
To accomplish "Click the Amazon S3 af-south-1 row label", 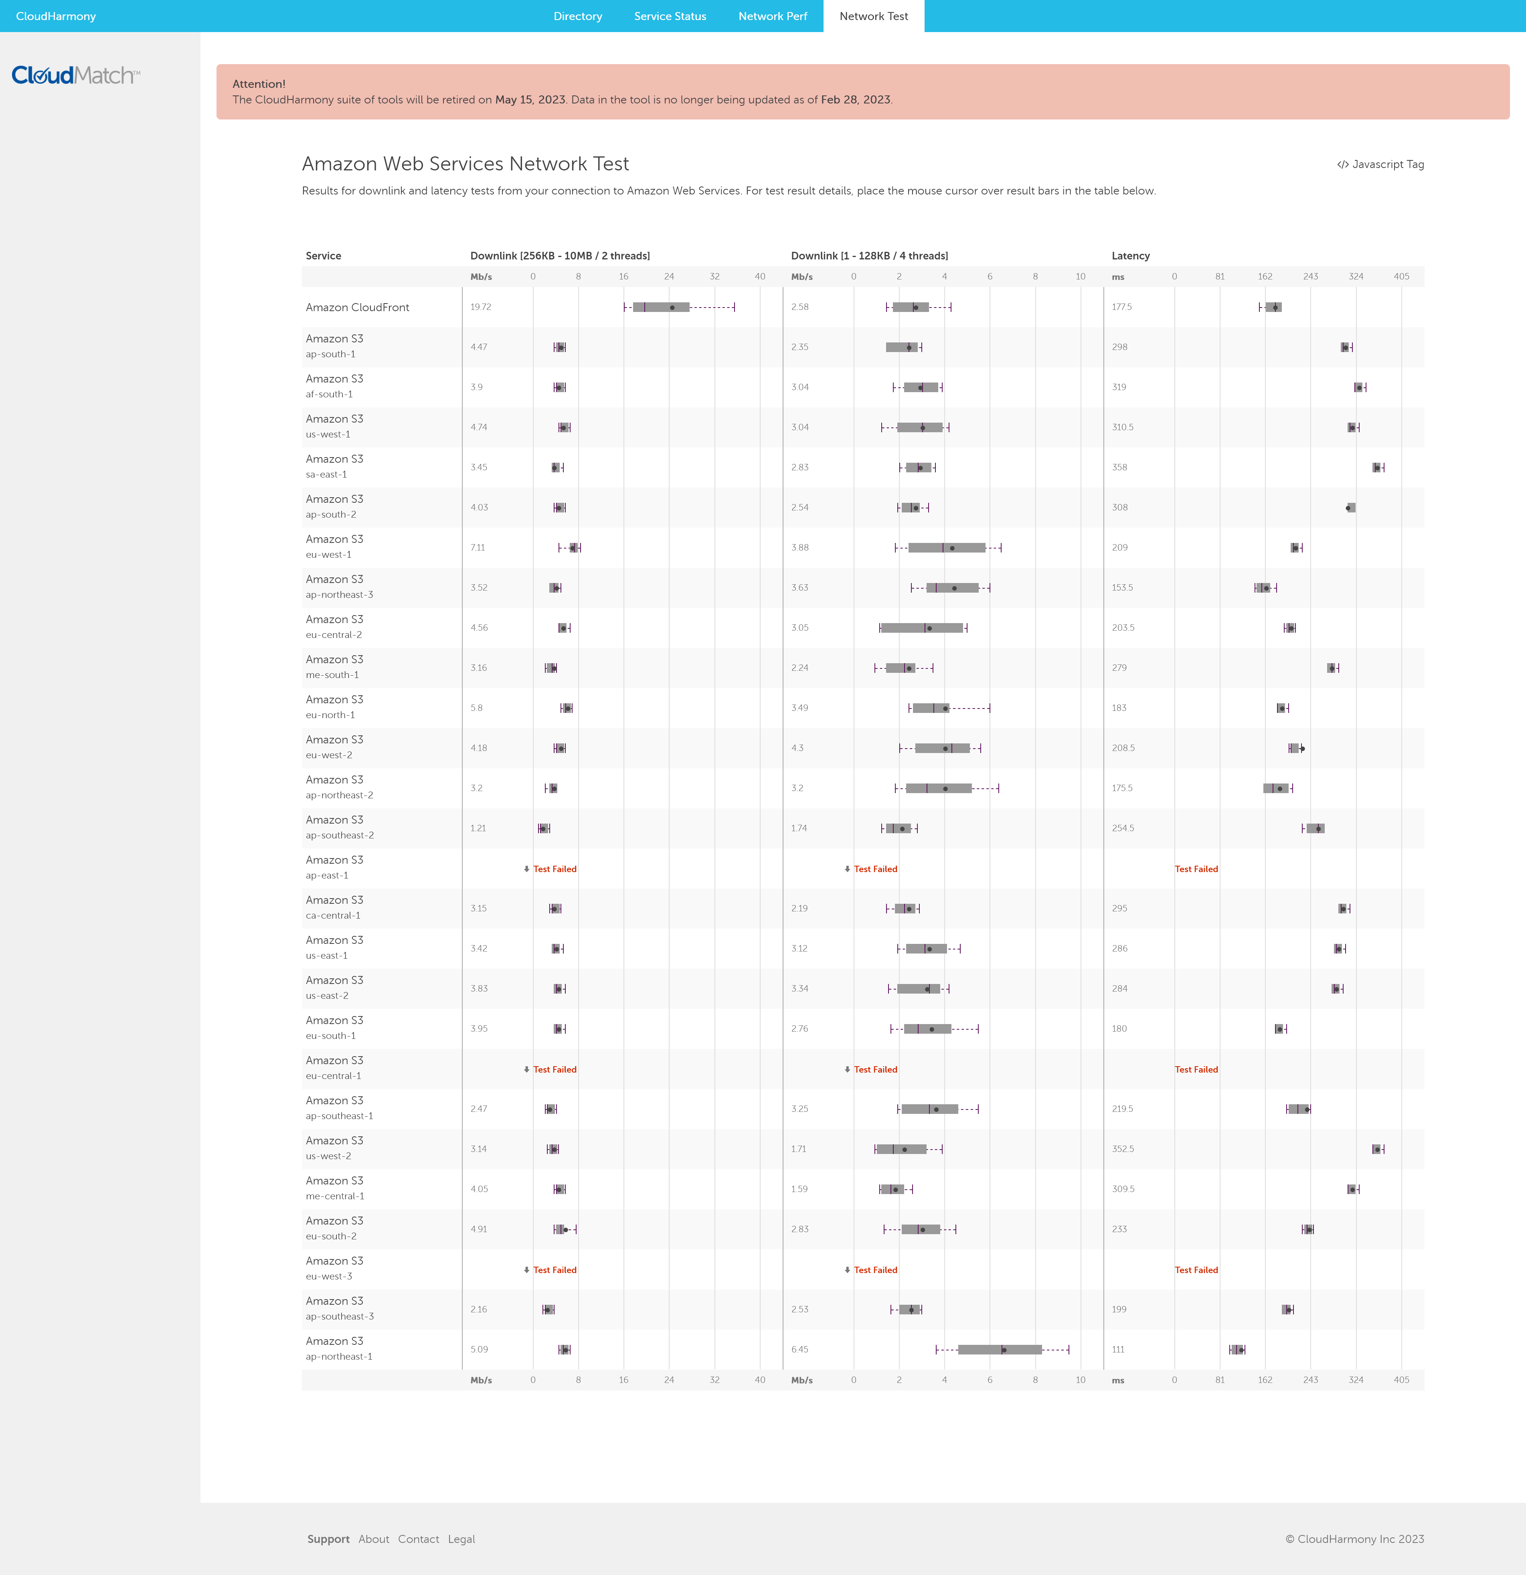I will 334,387.
